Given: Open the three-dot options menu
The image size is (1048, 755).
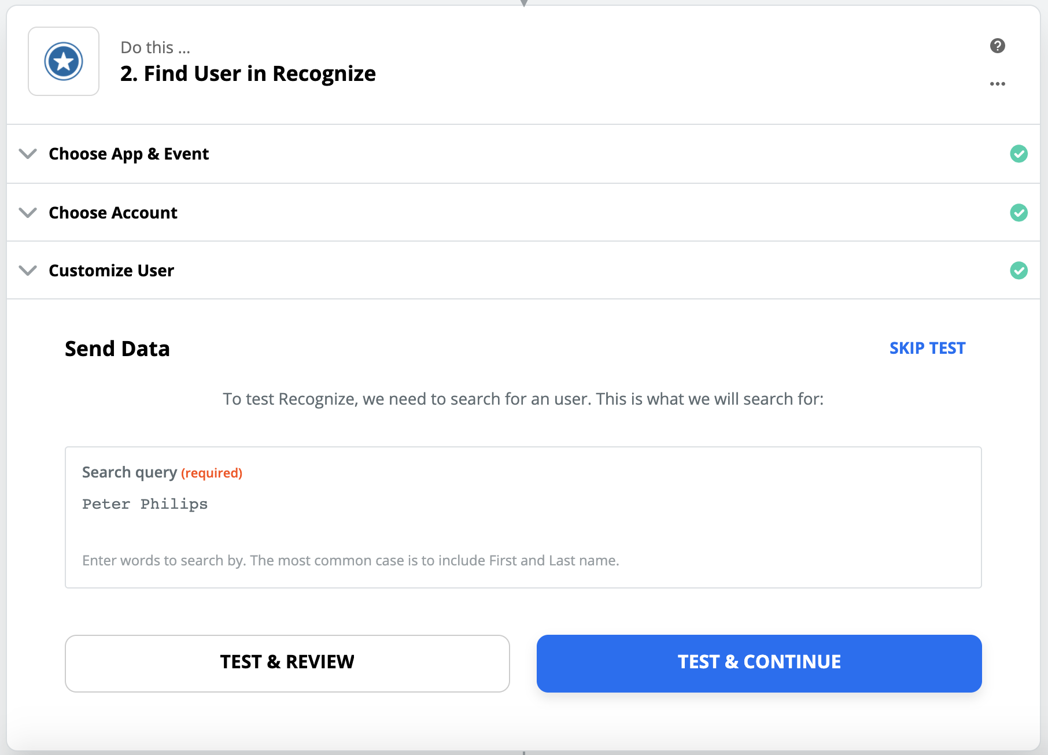Looking at the screenshot, I should pyautogui.click(x=997, y=83).
